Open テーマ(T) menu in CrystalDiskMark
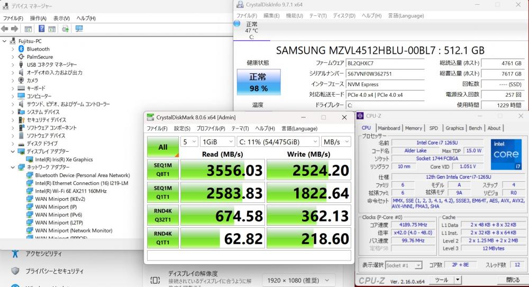The height and width of the screenshot is (287, 529). pos(240,128)
